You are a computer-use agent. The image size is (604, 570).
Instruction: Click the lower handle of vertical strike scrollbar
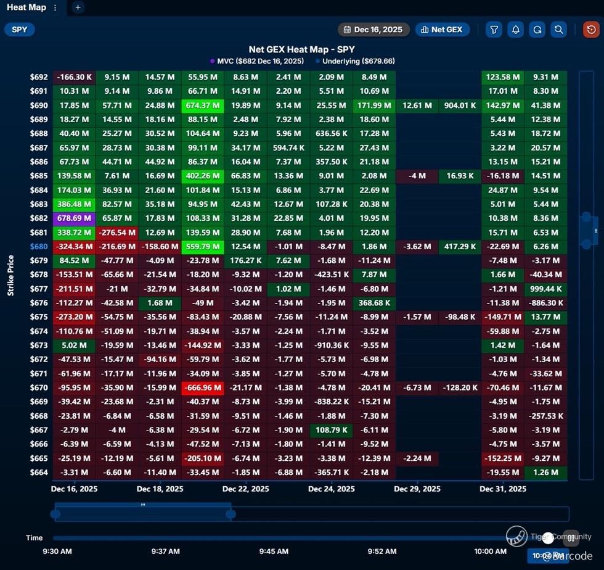[586, 244]
